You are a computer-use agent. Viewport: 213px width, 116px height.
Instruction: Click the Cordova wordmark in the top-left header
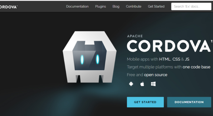(x=9, y=7)
